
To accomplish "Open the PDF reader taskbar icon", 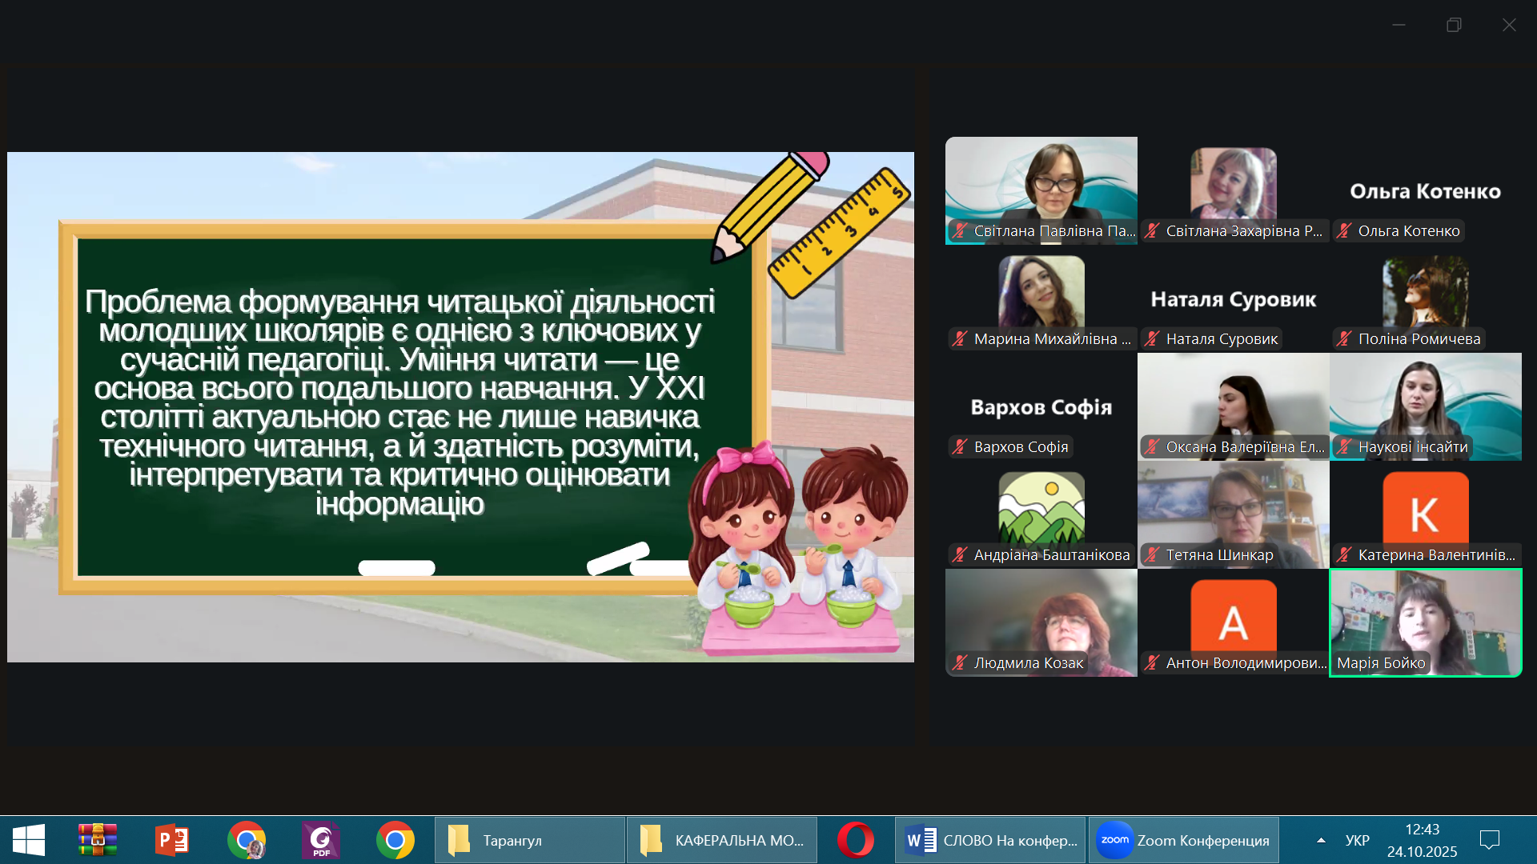I will click(321, 840).
